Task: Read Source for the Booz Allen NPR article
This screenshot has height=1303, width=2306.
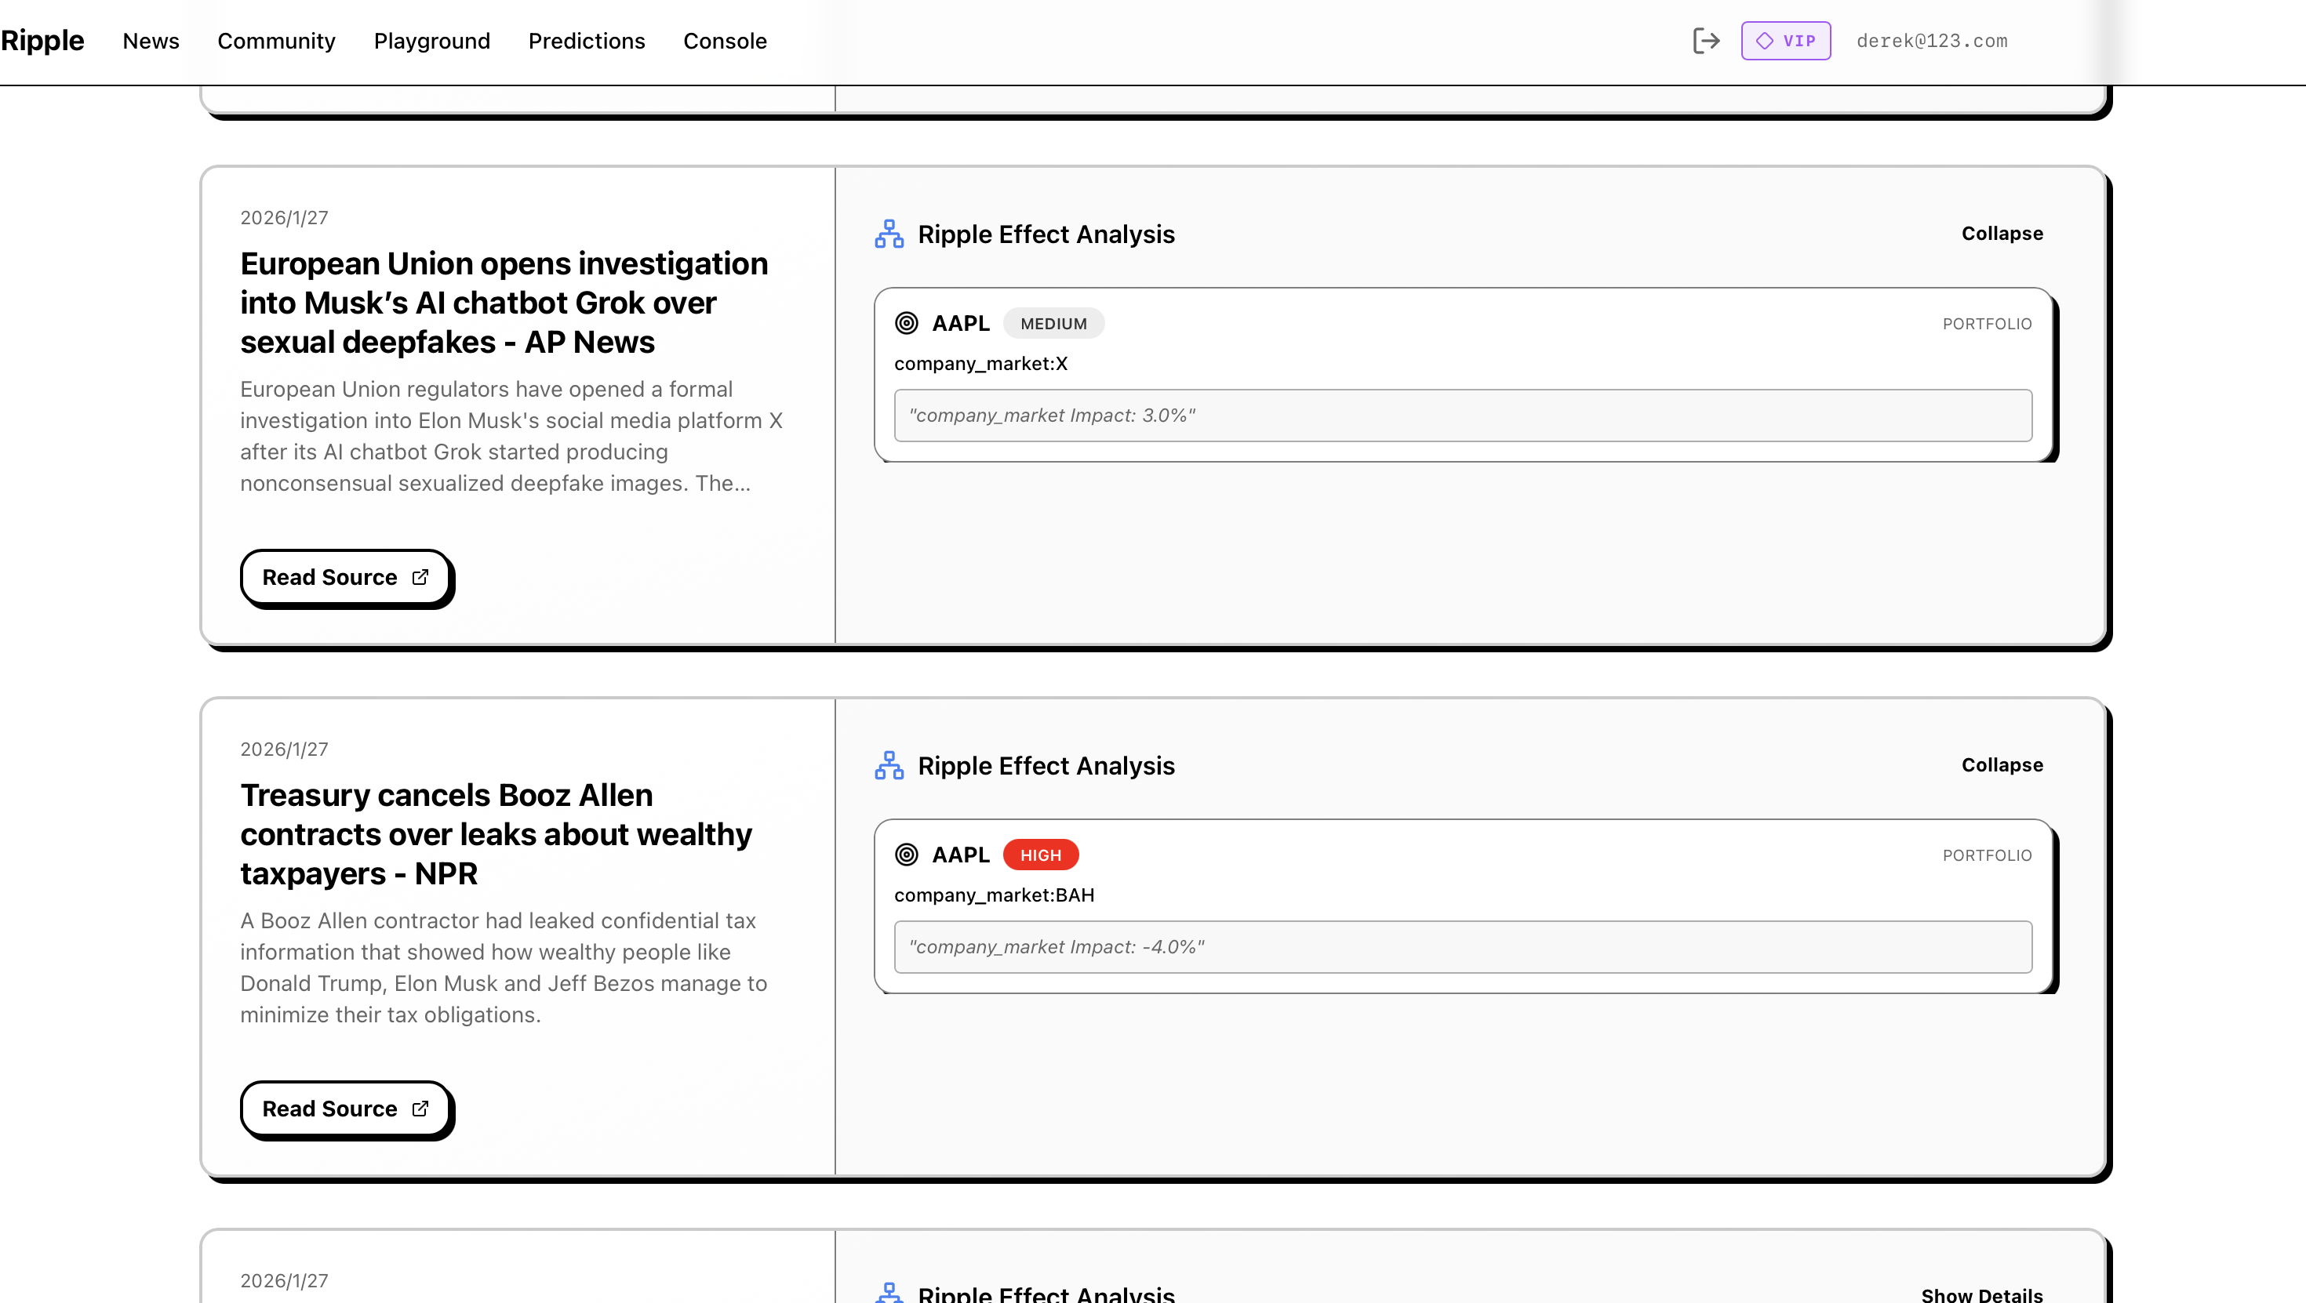Action: (x=346, y=1109)
